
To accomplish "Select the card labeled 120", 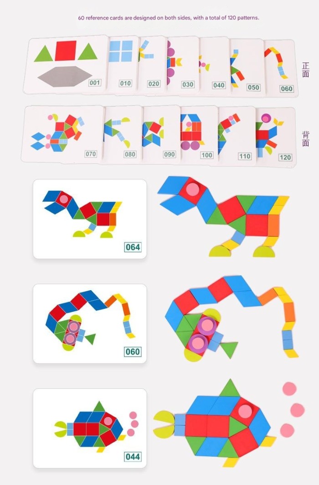I will click(276, 137).
